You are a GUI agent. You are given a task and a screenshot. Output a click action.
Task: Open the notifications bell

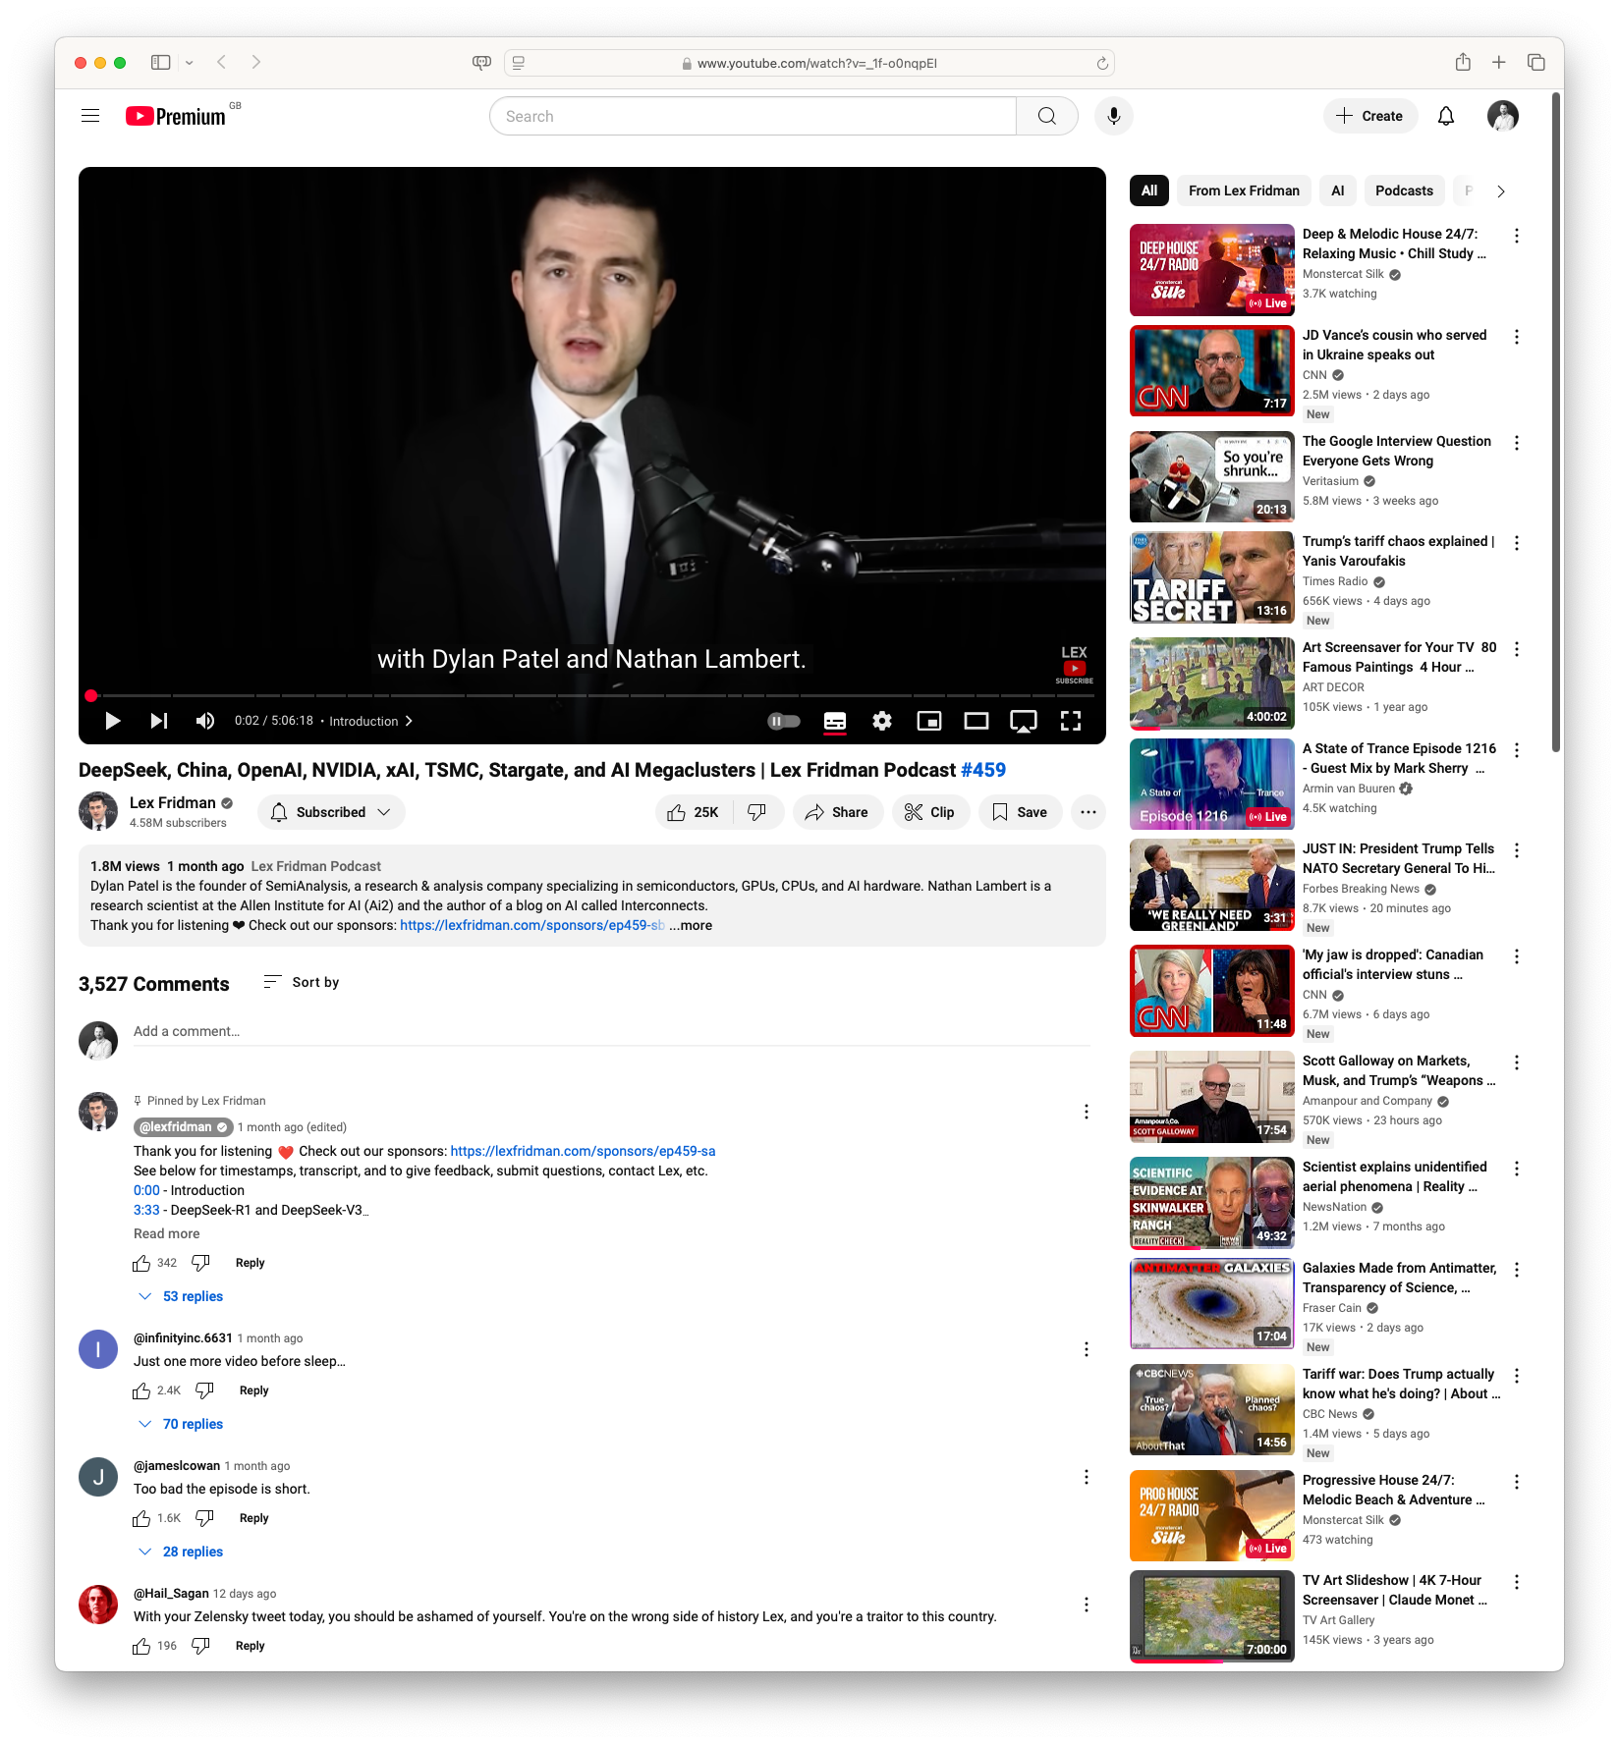pyautogui.click(x=1444, y=115)
